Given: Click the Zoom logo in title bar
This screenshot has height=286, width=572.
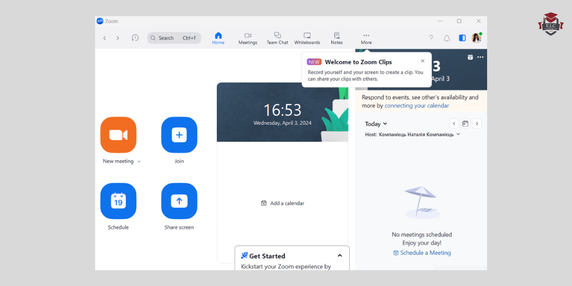Looking at the screenshot, I should tap(100, 21).
